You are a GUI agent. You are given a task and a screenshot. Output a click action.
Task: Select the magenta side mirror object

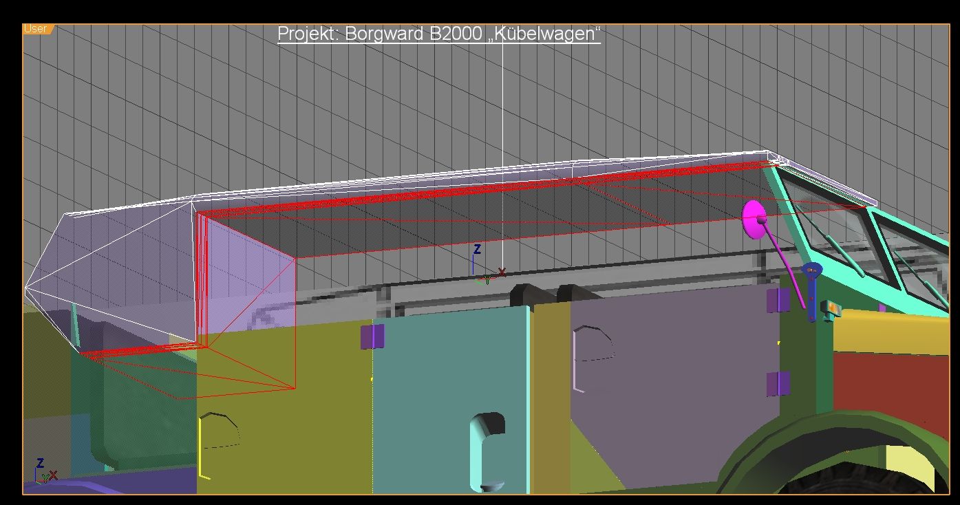(x=755, y=219)
